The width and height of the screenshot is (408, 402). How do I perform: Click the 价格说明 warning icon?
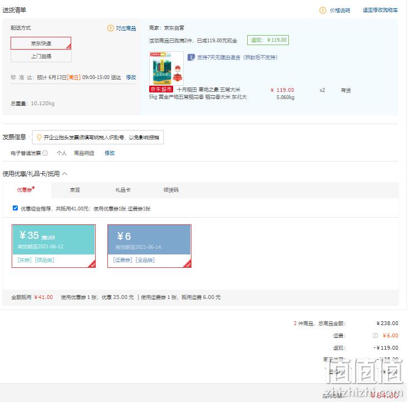(323, 10)
